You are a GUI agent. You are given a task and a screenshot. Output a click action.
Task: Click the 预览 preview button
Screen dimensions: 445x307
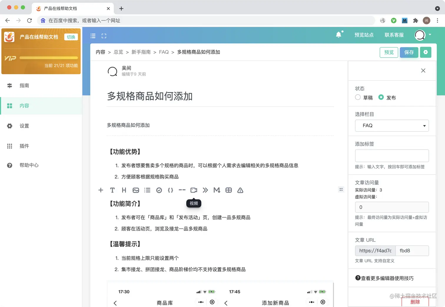389,52
